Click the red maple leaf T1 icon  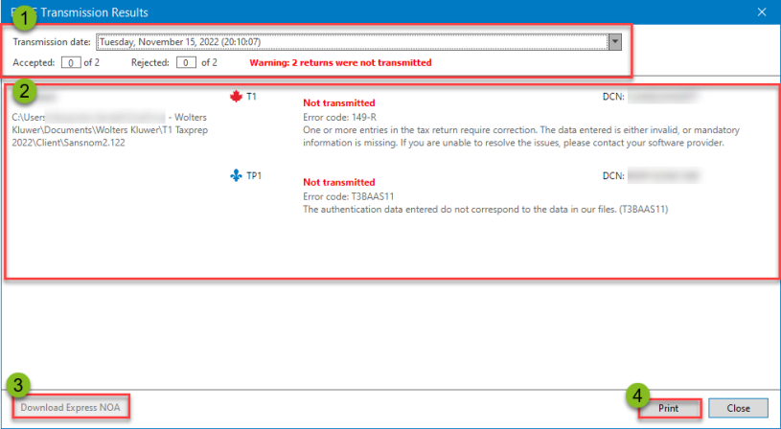[237, 97]
